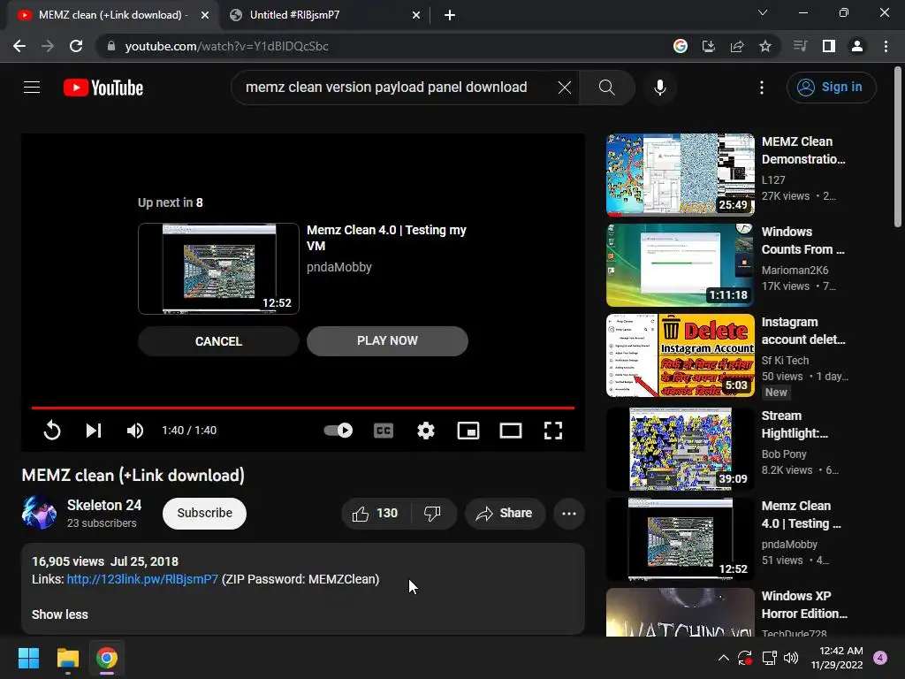The image size is (905, 679).
Task: Open the 123link.pw download link
Action: [142, 579]
